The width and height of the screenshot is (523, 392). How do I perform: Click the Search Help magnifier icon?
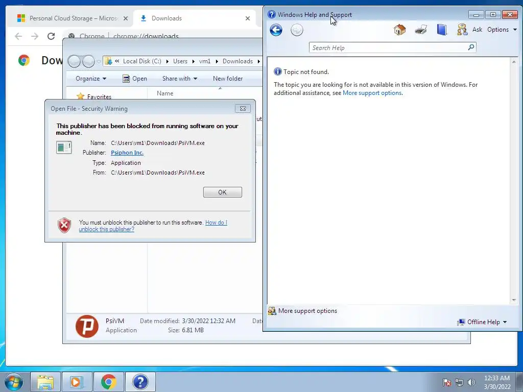point(471,47)
